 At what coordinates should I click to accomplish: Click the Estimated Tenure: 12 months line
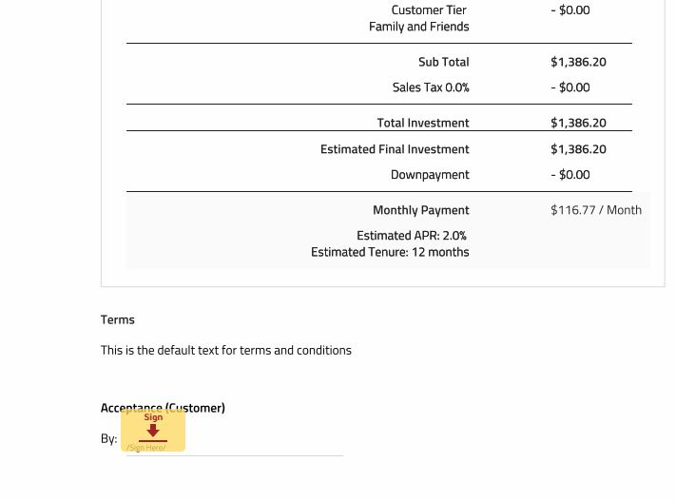pyautogui.click(x=390, y=252)
